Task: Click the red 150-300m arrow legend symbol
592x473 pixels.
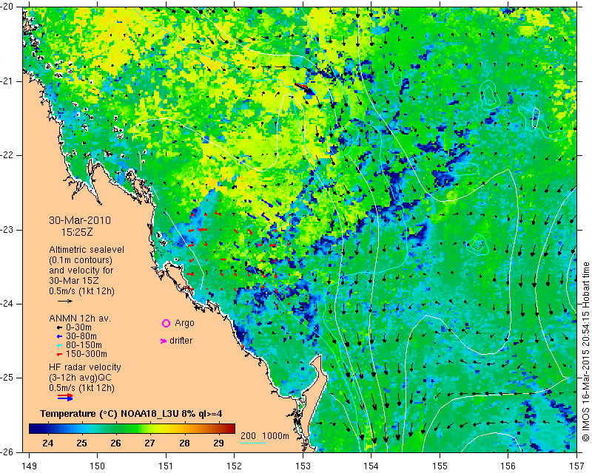Action: (59, 354)
